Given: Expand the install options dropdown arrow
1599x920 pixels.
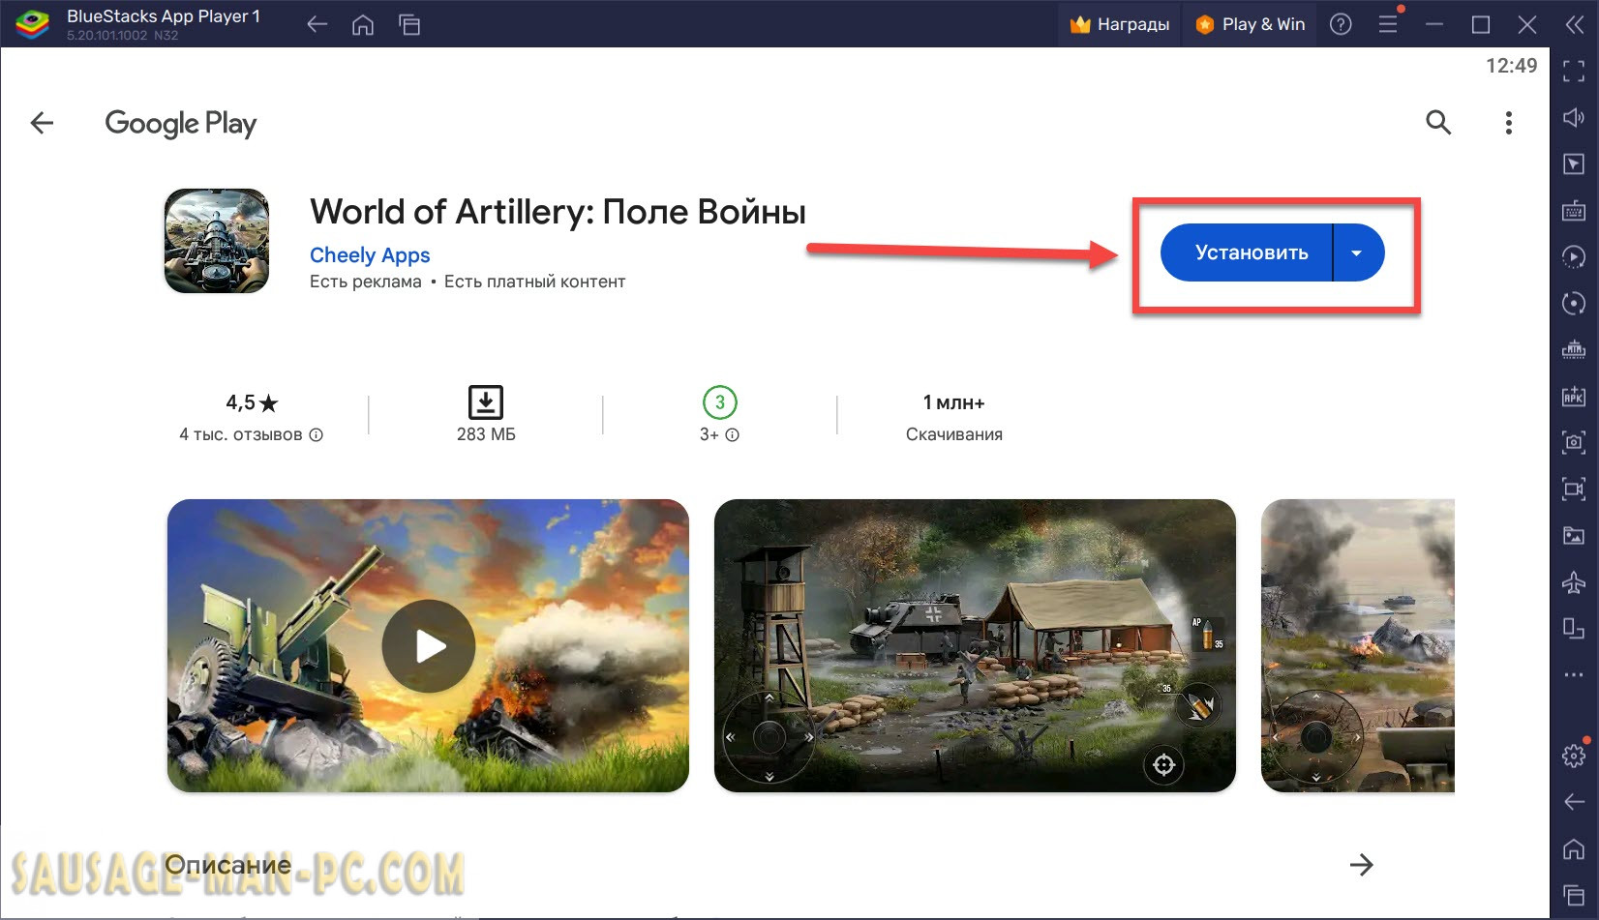Looking at the screenshot, I should (x=1358, y=252).
